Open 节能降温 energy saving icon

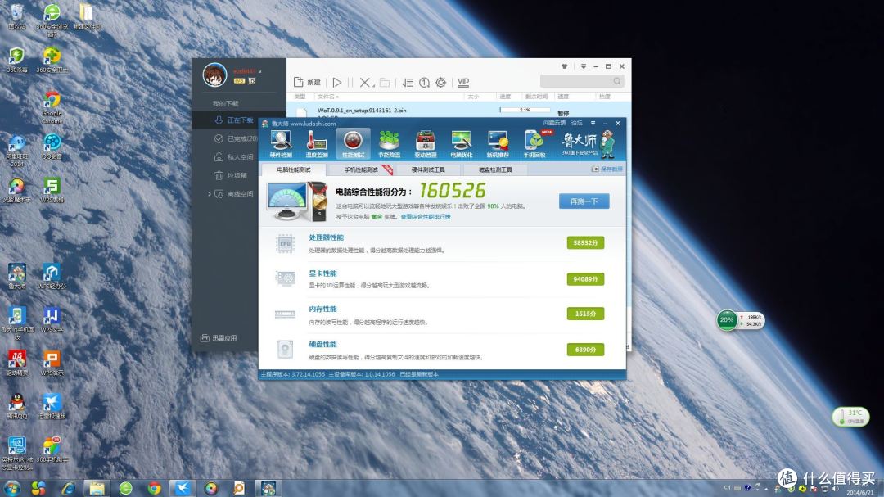(389, 144)
